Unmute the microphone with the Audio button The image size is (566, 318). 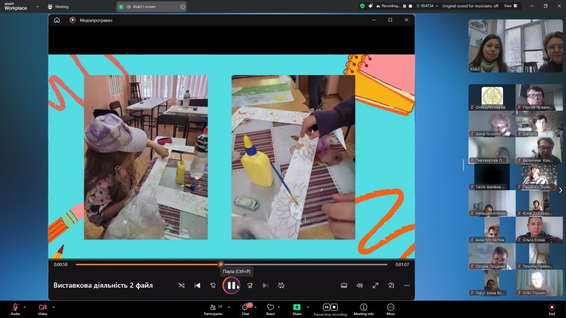point(15,307)
